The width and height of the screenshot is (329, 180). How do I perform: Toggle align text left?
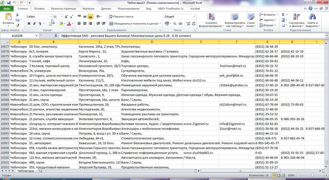(x=79, y=23)
